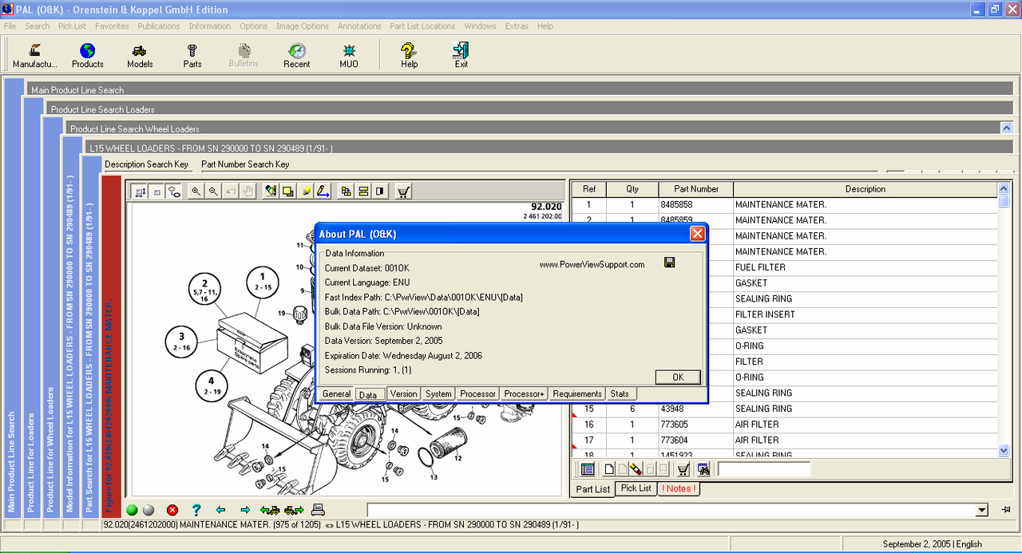Toggle the actual-size image tool
The height and width of the screenshot is (553, 1022).
(156, 192)
